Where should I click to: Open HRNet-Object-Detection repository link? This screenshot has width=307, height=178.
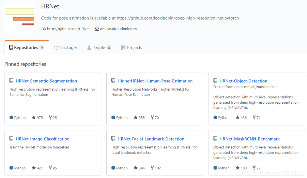(243, 81)
